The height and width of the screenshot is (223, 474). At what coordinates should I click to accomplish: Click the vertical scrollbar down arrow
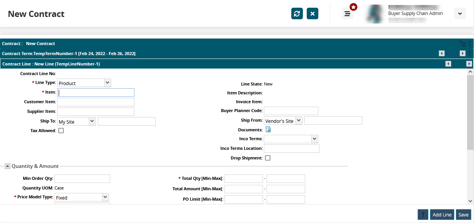[470, 201]
